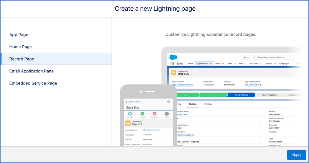309x163 pixels.
Task: Click the Needs Analysis stage on the sales path
Action: [x=241, y=95]
